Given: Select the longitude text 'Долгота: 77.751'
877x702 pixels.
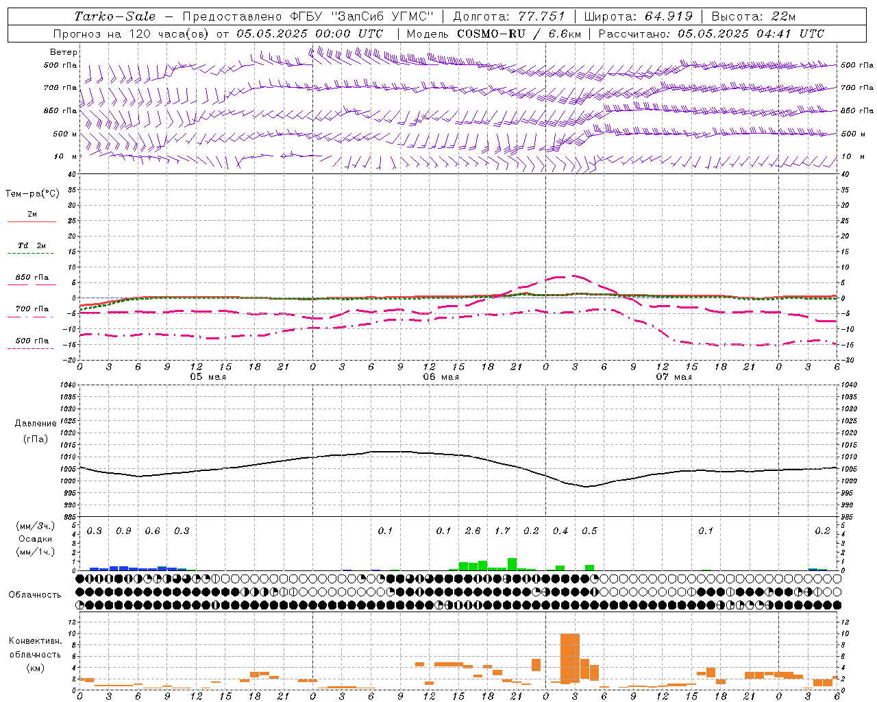Looking at the screenshot, I should point(509,16).
